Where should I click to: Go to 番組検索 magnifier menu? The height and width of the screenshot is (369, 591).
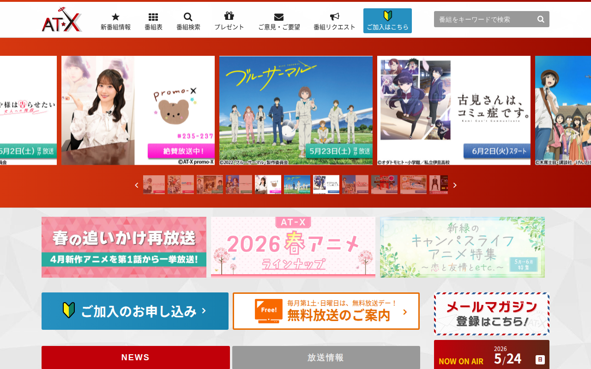point(188,21)
